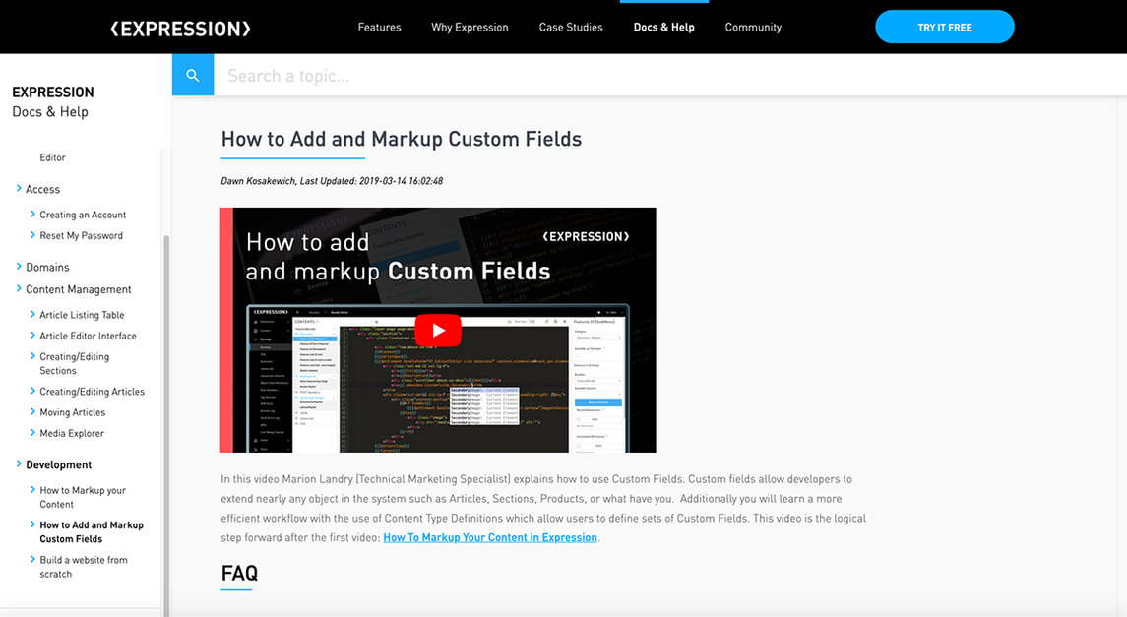Click chevron beside Moving Articles
Viewport: 1127px width, 617px height.
click(33, 411)
